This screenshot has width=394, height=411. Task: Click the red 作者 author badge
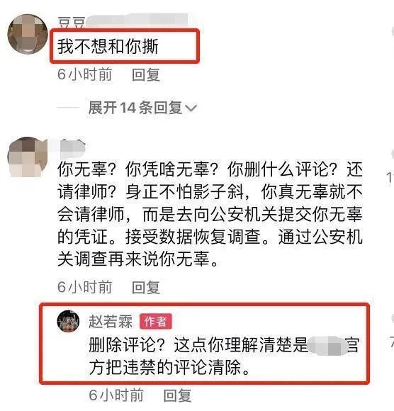pyautogui.click(x=156, y=321)
